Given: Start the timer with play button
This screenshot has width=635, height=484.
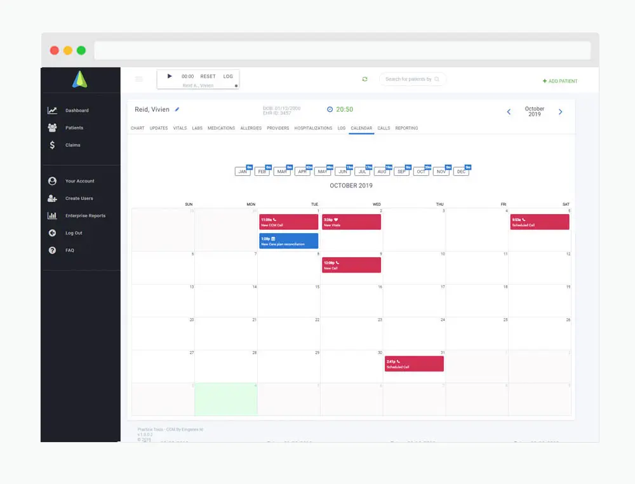Looking at the screenshot, I should coord(170,76).
